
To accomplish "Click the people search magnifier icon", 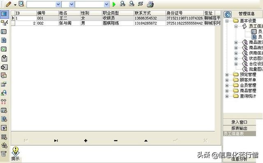I will click(4, 93).
